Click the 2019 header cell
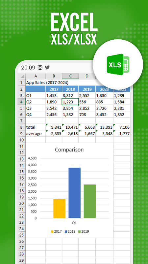148x264 pixels. tap(87, 89)
